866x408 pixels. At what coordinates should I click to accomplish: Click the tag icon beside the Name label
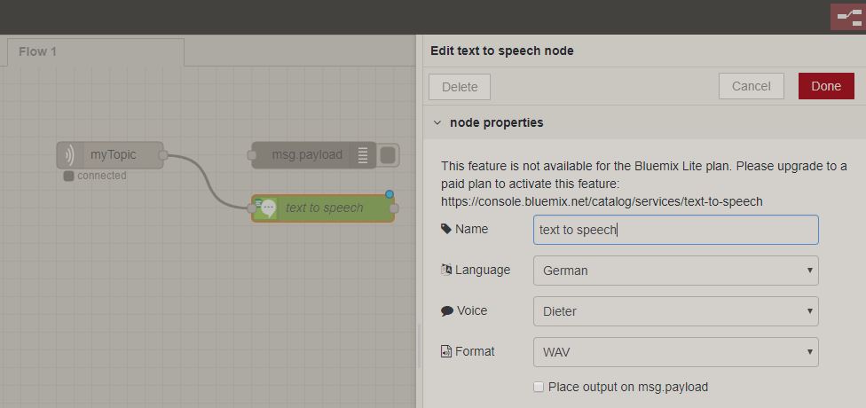[x=445, y=229]
